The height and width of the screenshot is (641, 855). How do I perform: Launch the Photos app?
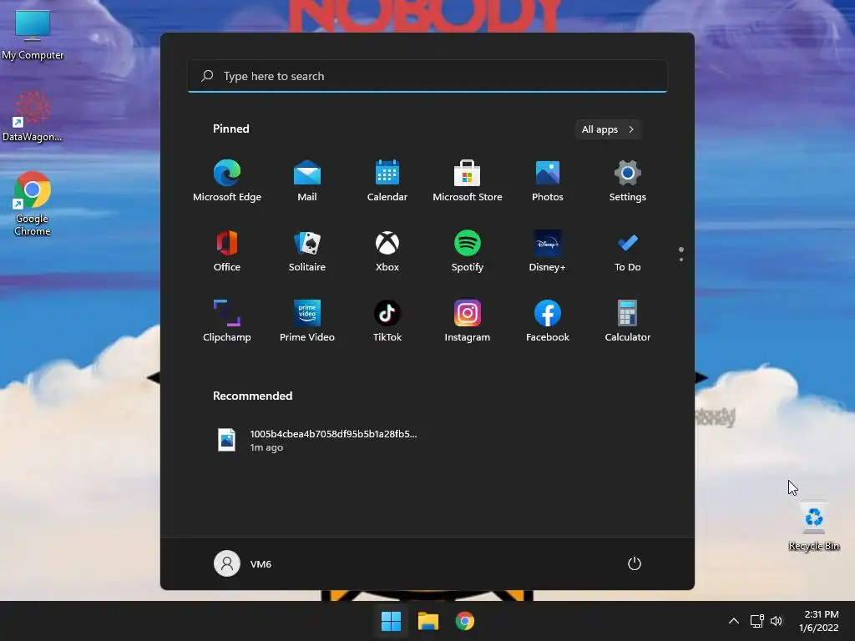[x=548, y=181]
